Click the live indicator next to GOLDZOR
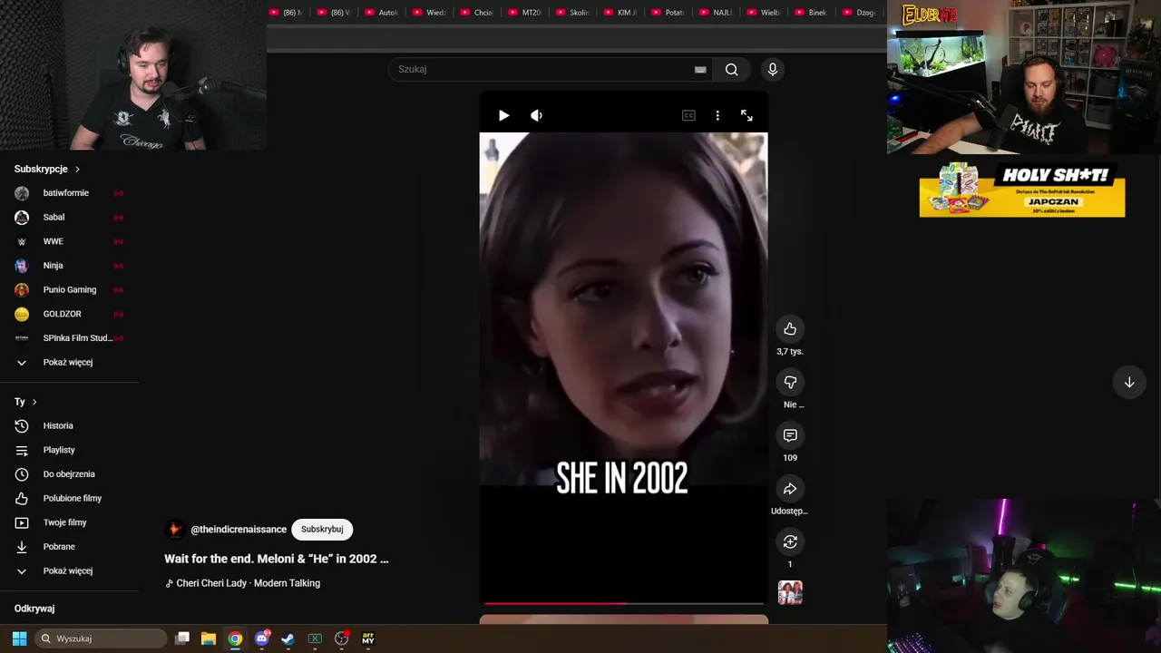The image size is (1161, 653). [x=118, y=314]
